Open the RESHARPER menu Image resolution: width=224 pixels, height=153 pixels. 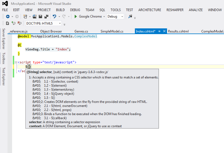(175, 10)
